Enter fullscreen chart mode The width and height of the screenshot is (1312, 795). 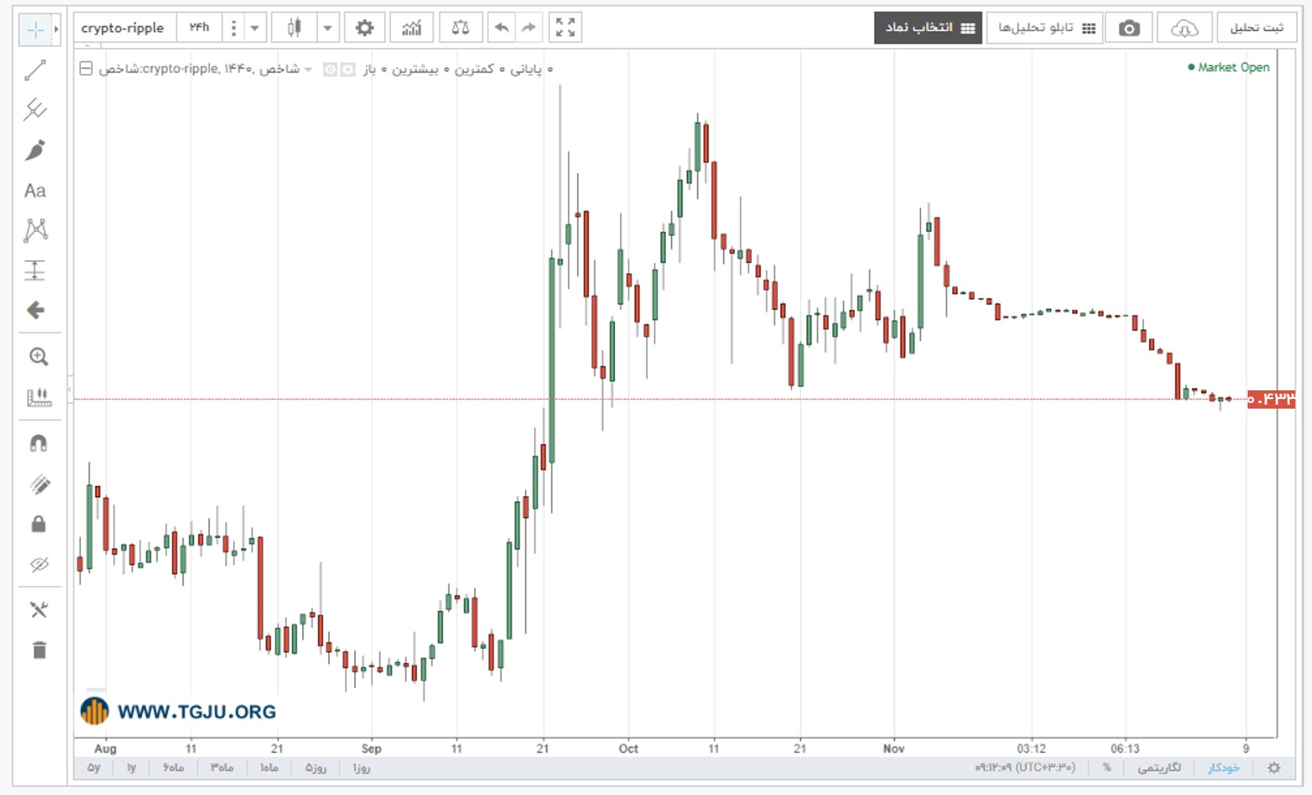(x=565, y=28)
